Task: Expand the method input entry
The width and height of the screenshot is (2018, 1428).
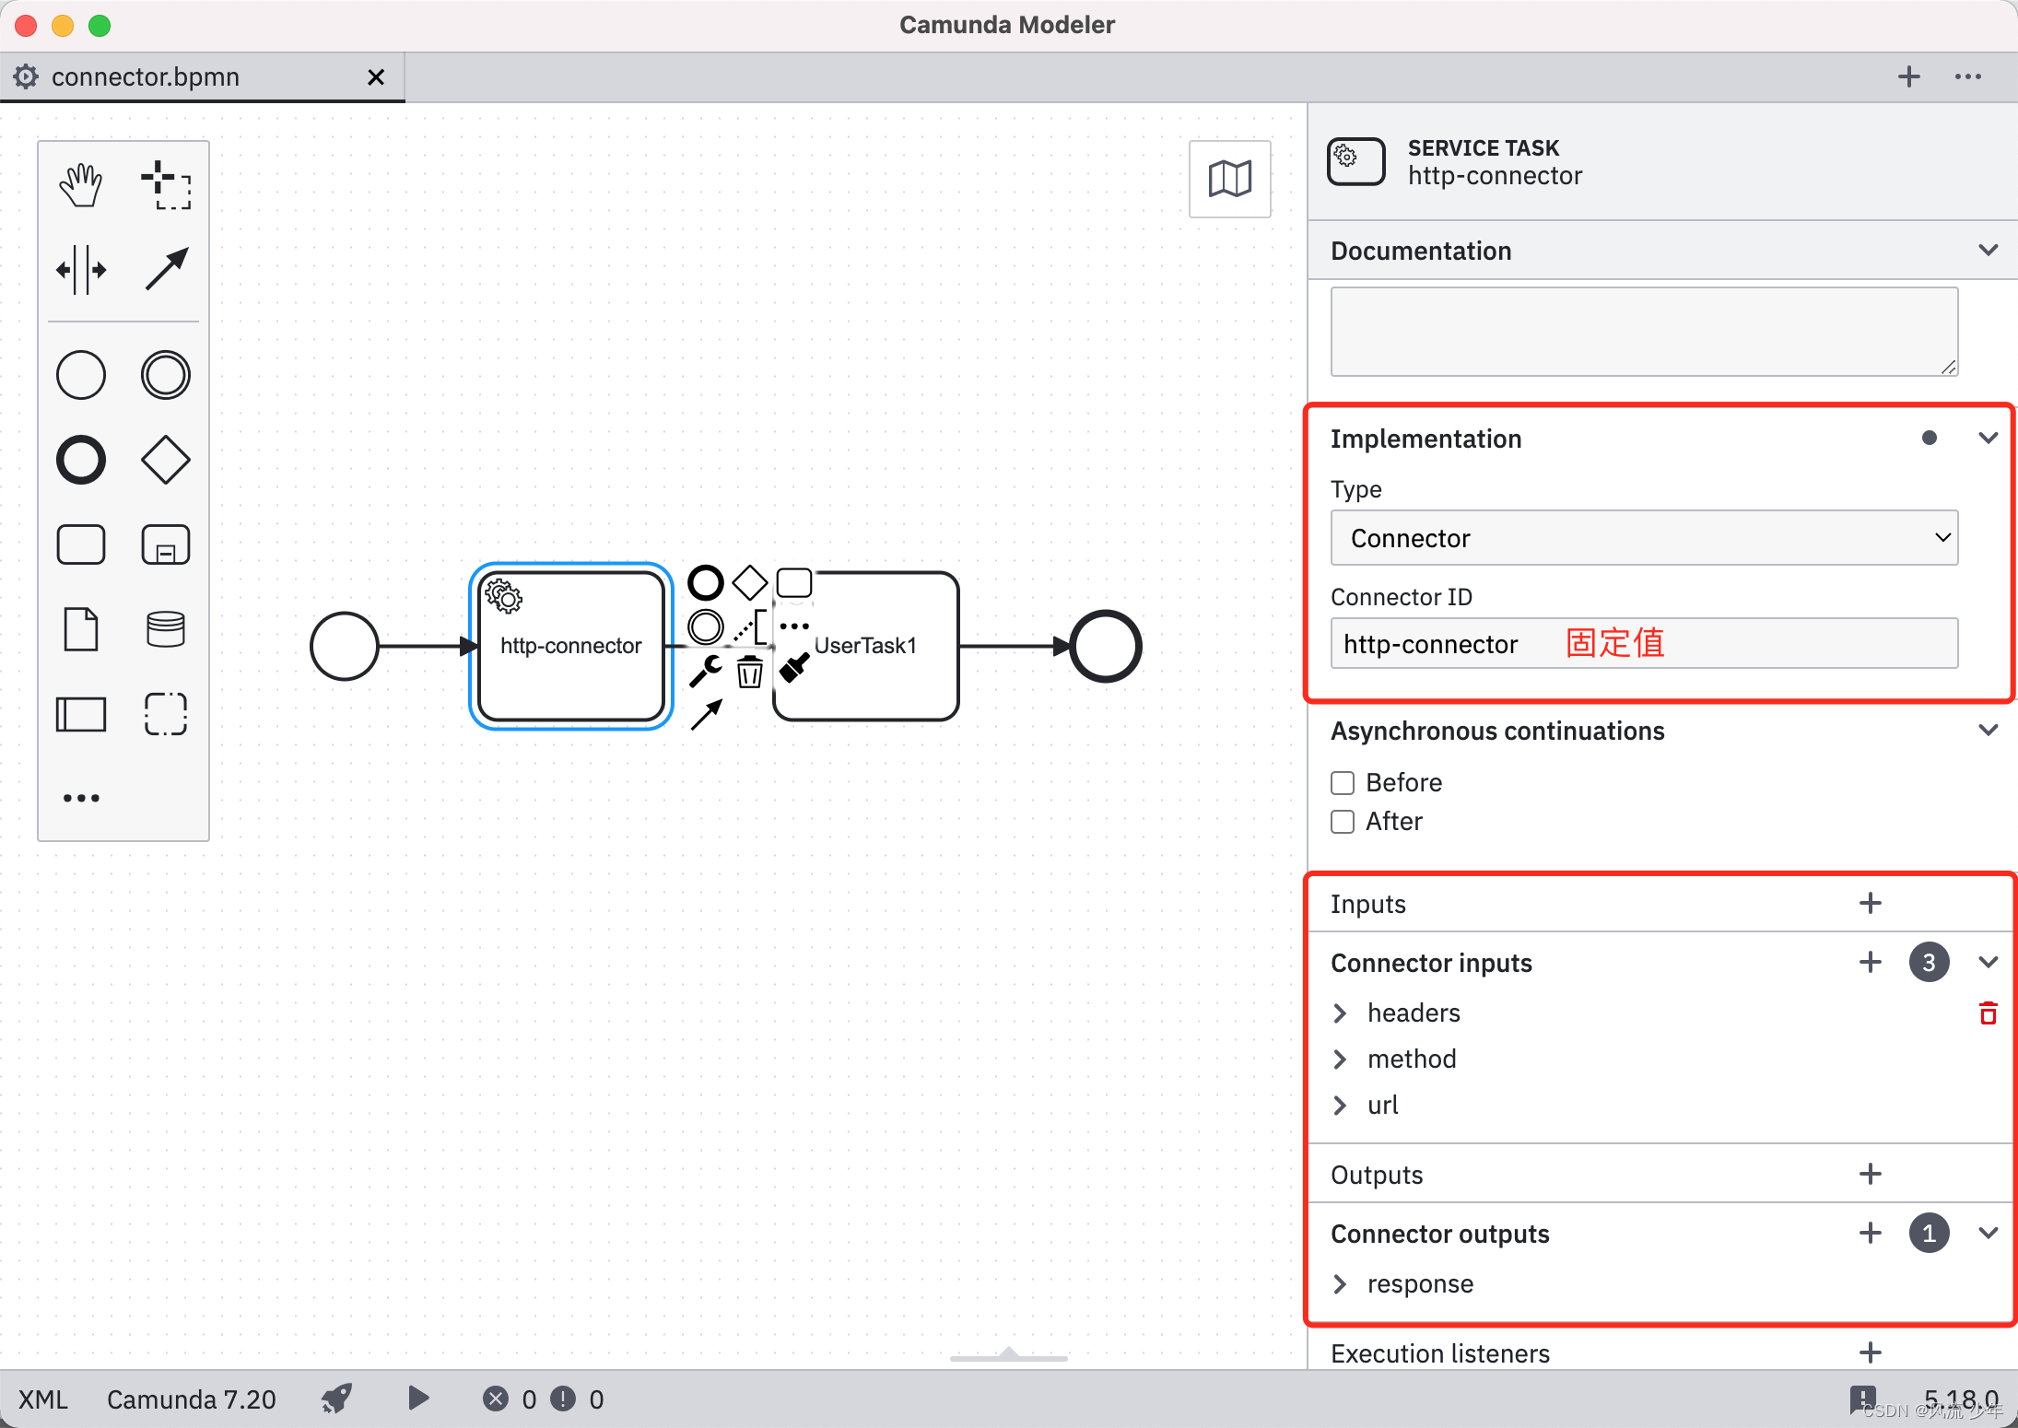Action: 1340,1059
